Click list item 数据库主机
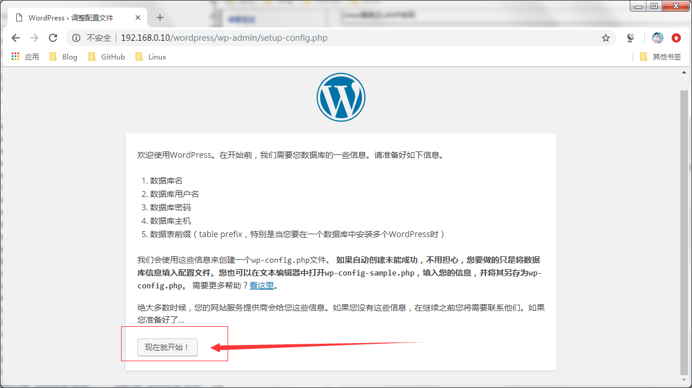This screenshot has height=388, width=692. (171, 221)
